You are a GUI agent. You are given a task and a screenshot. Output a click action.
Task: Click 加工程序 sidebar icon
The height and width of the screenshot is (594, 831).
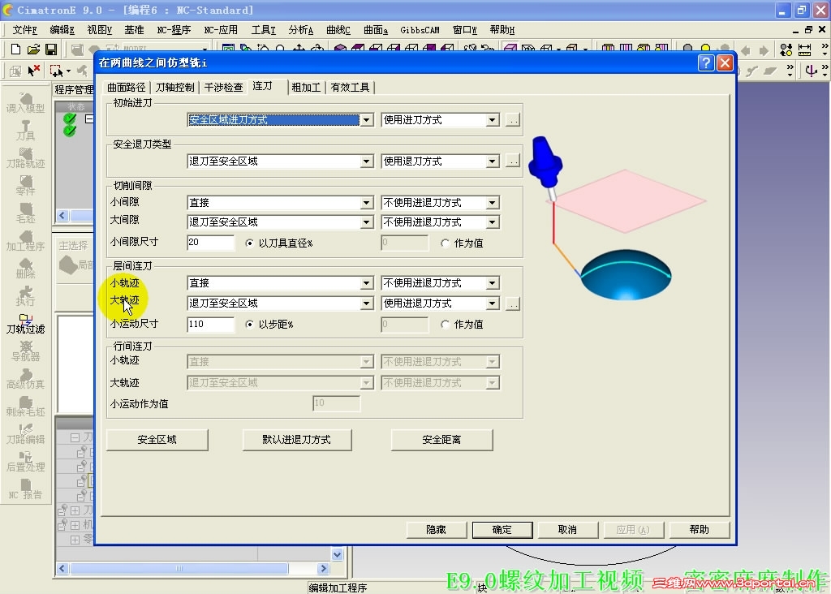(x=25, y=240)
